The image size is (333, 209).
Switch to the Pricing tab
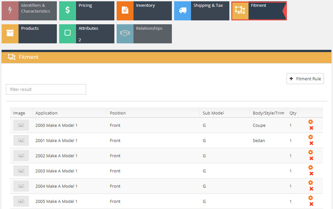click(x=87, y=11)
